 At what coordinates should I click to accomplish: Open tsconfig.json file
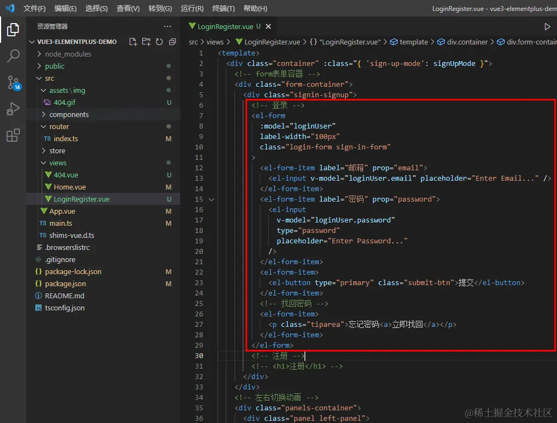(x=103, y=308)
